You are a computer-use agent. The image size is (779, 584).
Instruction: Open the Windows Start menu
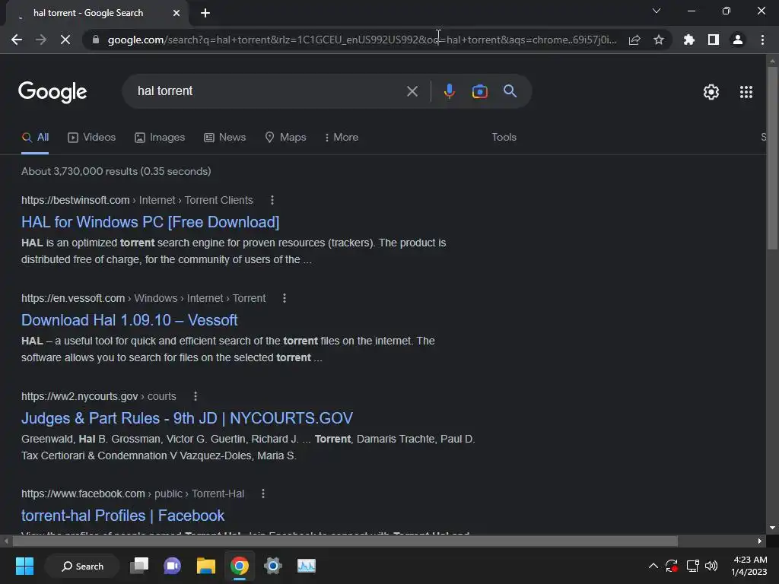pyautogui.click(x=24, y=566)
